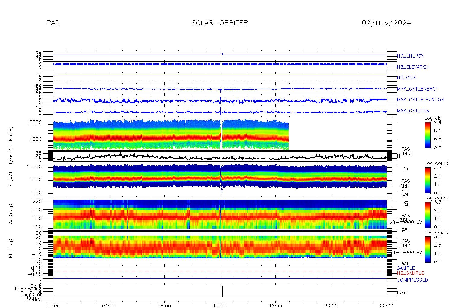Image resolution: width=456 pixels, height=308 pixels.
Task: Click the 9.4 value on Log JE scale
Action: pyautogui.click(x=437, y=122)
